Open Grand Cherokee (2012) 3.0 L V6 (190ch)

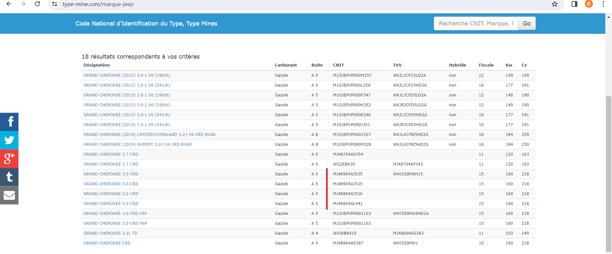coord(127,75)
